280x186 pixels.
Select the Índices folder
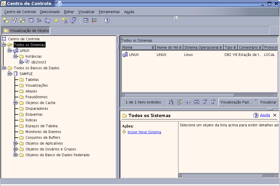coord(31,120)
